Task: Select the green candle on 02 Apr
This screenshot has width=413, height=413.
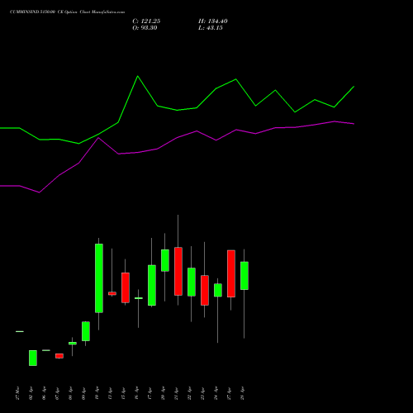Action: 33,358
